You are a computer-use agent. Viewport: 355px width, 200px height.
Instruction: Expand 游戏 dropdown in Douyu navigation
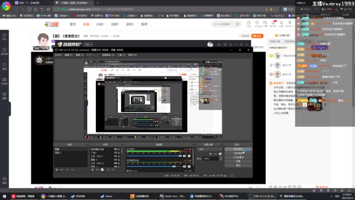click(x=130, y=24)
